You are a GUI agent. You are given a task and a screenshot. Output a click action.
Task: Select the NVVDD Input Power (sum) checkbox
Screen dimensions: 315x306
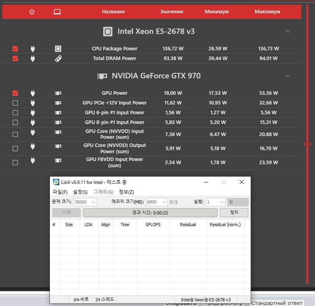coord(15,134)
